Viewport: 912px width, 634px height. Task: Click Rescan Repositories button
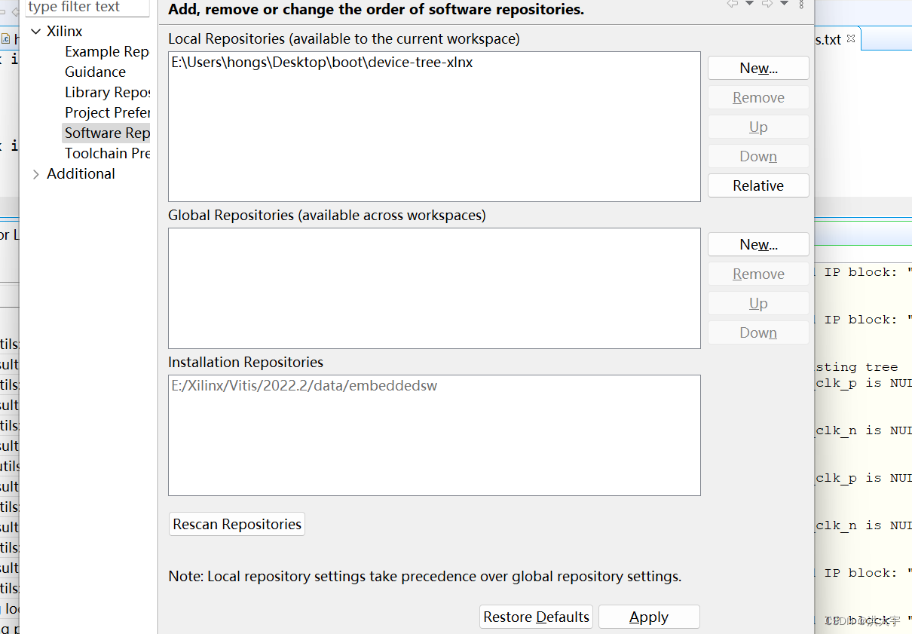pyautogui.click(x=237, y=524)
